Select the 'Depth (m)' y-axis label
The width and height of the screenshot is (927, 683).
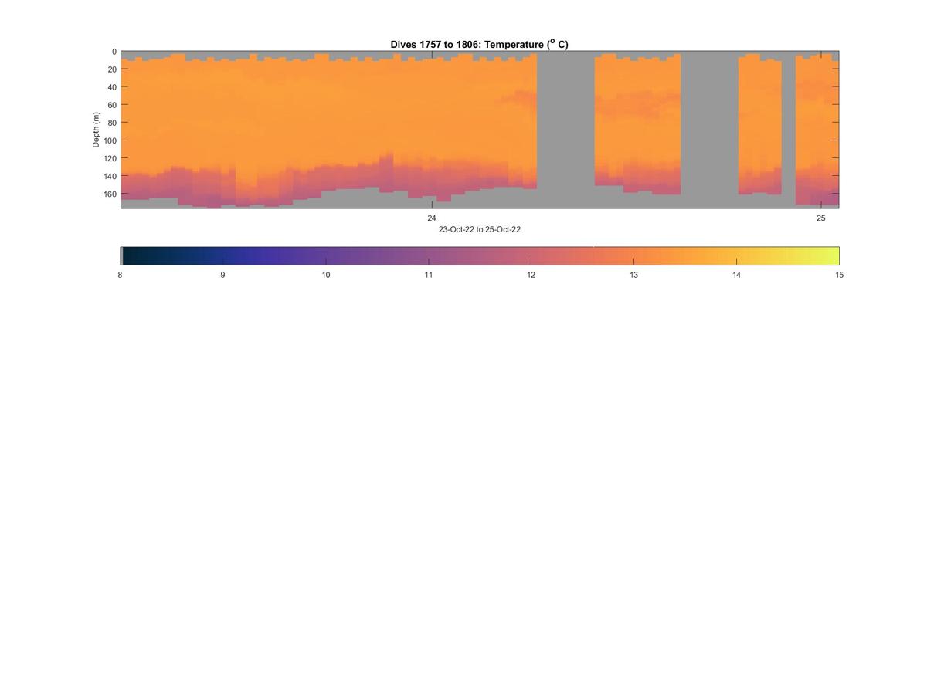click(97, 130)
